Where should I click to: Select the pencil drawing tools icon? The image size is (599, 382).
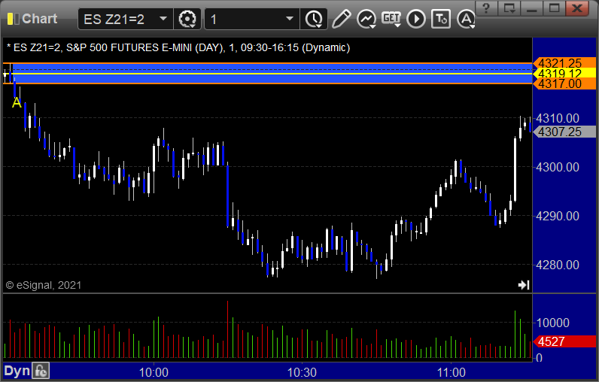341,19
